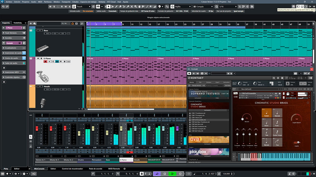Adjust the Trumpets mic slider in CSB
316x177 pixels.
[238, 134]
